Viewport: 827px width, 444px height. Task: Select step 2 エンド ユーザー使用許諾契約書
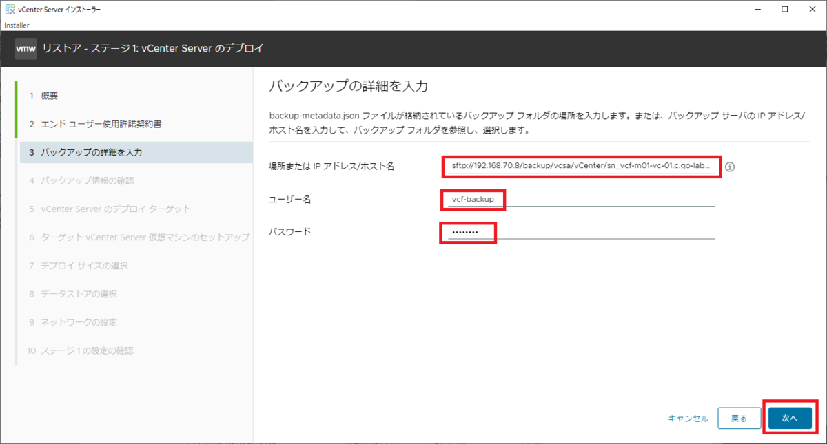coord(136,124)
